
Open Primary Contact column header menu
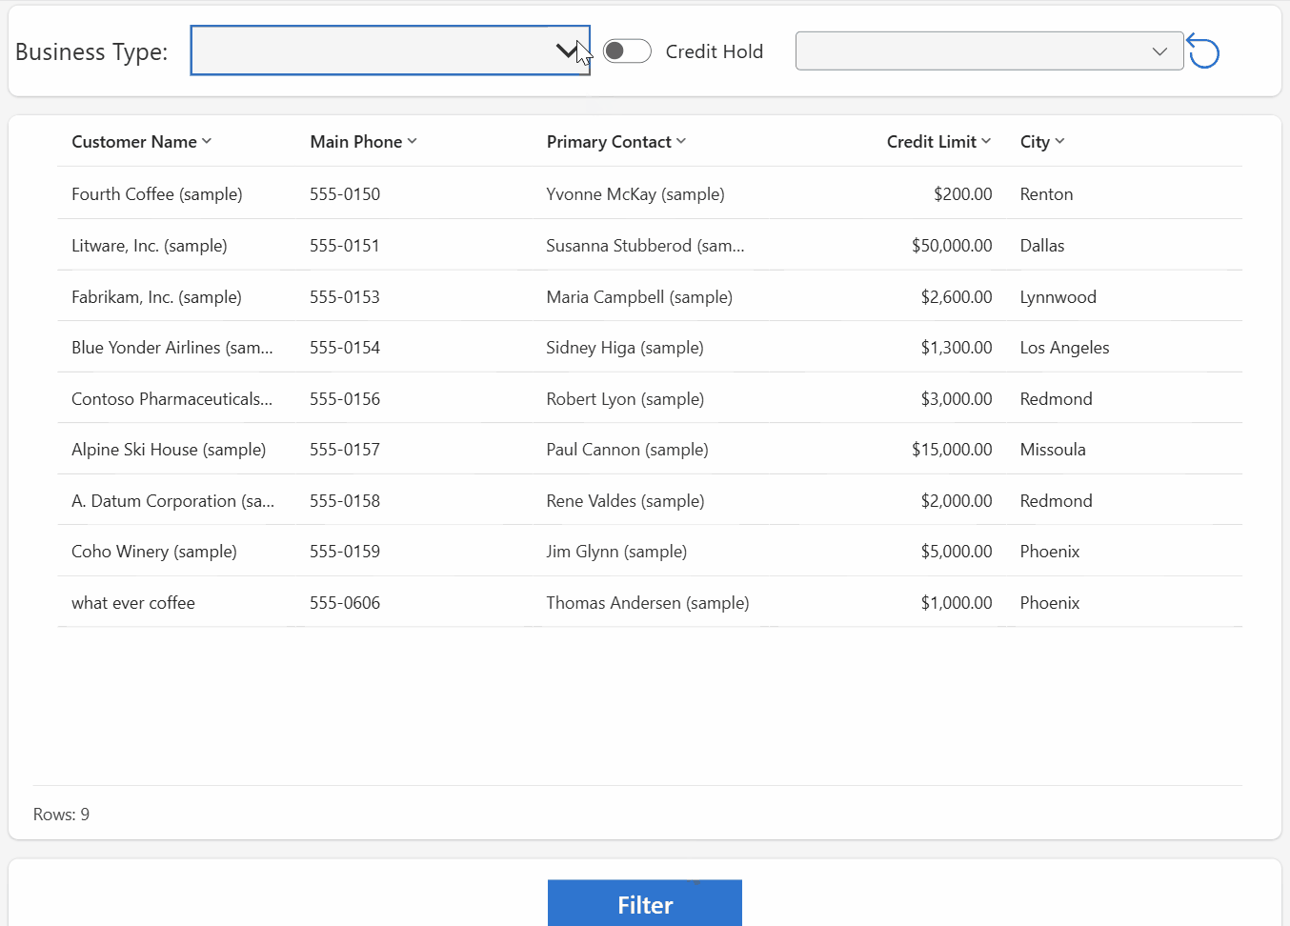tap(615, 142)
